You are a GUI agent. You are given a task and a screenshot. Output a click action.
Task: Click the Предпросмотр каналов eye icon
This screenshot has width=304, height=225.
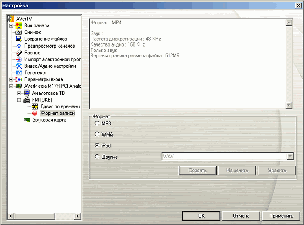pos(19,46)
